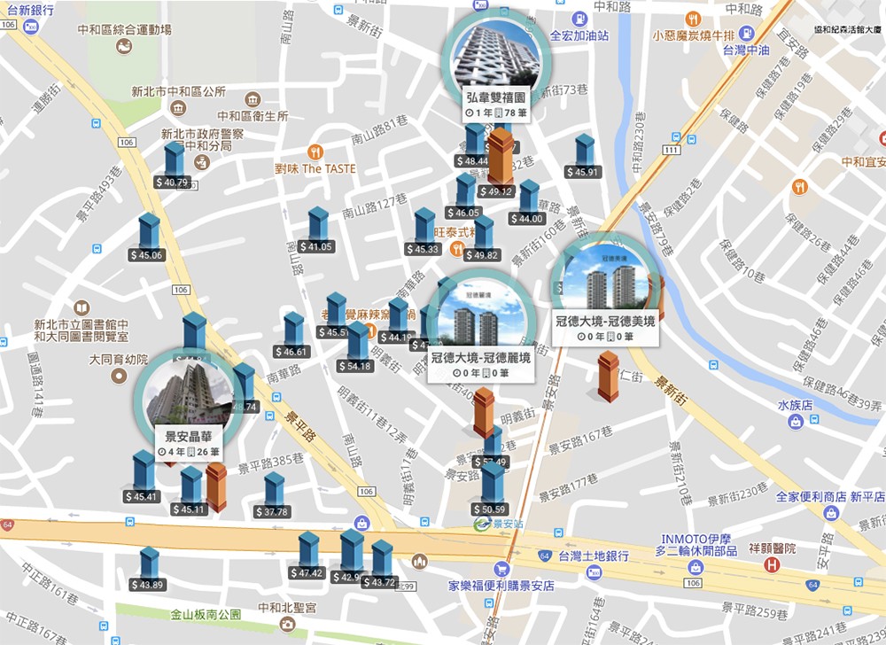Open the 景安晶華 building photo thumbnail
886x645 pixels.
coord(190,395)
